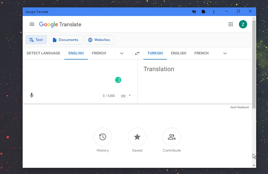
Task: Start voice input with microphone
Action: tap(32, 95)
